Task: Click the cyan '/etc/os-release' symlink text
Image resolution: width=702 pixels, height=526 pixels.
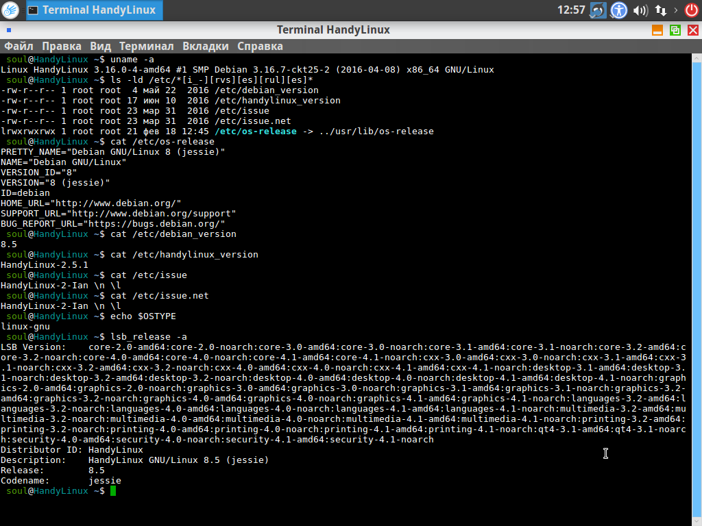Action: [256, 131]
